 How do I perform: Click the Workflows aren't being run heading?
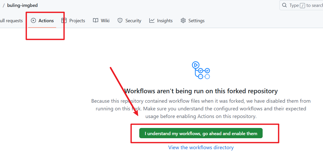[201, 91]
